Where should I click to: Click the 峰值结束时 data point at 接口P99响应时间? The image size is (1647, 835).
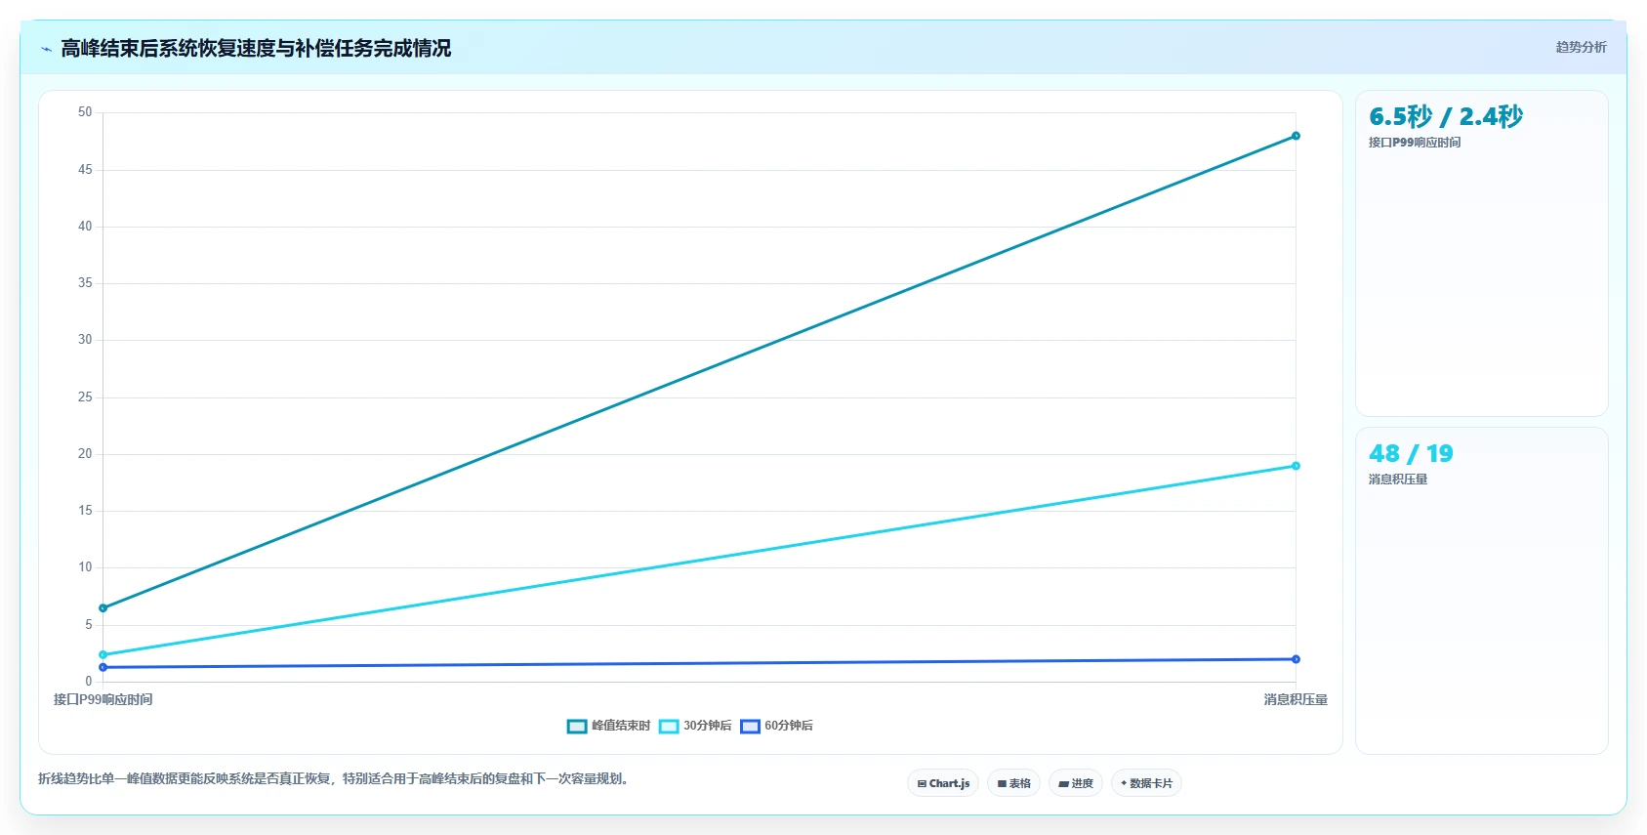pyautogui.click(x=103, y=608)
